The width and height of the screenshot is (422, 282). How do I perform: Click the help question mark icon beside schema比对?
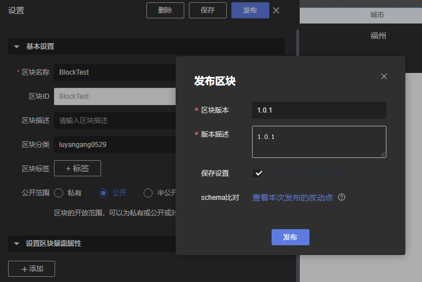coord(342,197)
